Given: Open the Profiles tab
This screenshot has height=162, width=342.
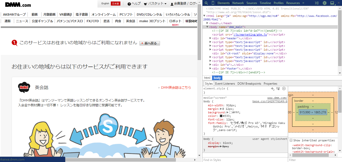Looking at the screenshot, I should click(279, 3).
